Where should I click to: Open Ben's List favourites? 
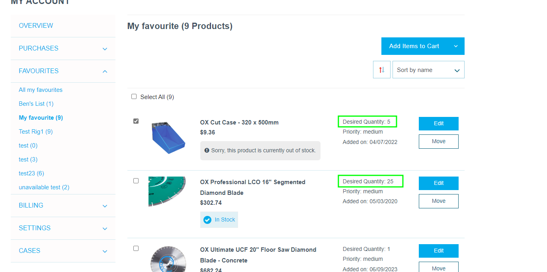pos(36,104)
